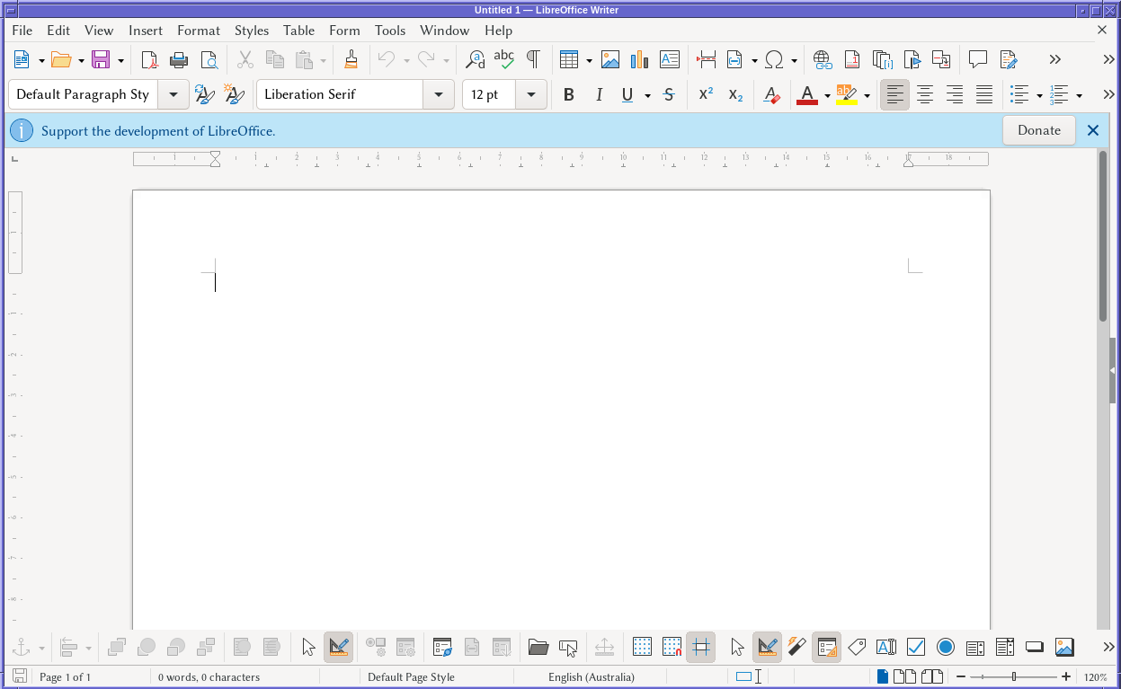Screen dimensions: 1121x689
Task: Click the zoom slider in status bar
Action: tap(1013, 676)
